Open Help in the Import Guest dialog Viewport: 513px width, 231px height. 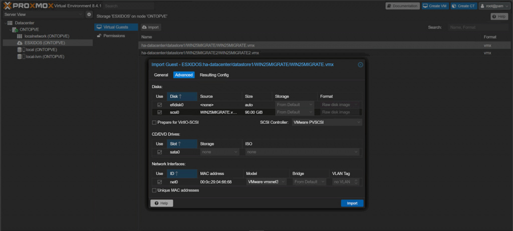(162, 203)
